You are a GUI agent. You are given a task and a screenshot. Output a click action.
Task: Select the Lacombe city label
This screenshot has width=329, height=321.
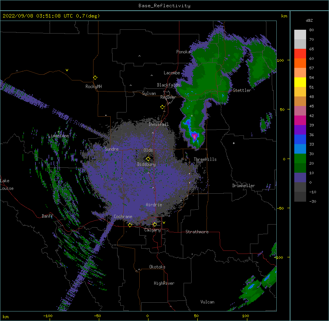[172, 73]
